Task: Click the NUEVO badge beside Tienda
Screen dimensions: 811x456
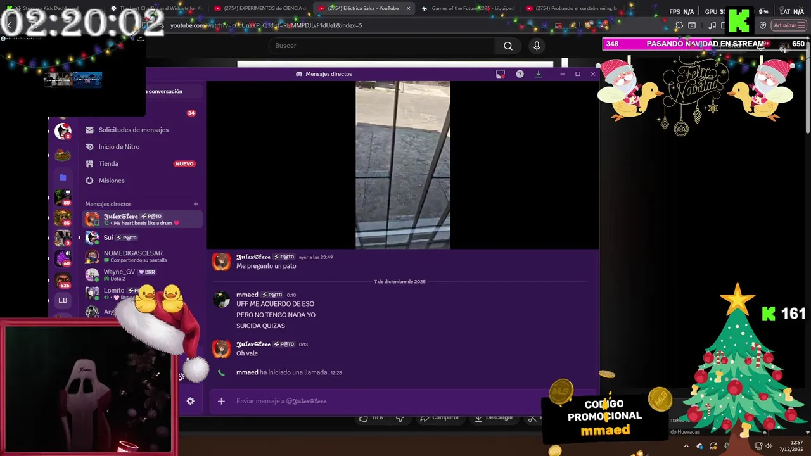Action: 184,164
